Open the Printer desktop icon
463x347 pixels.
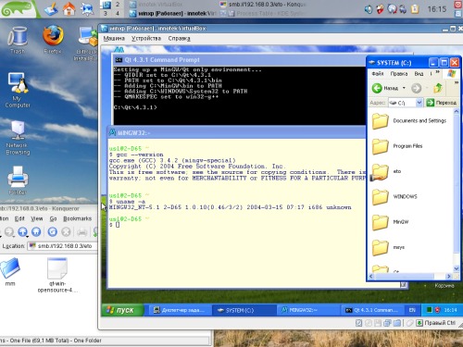tap(18, 180)
